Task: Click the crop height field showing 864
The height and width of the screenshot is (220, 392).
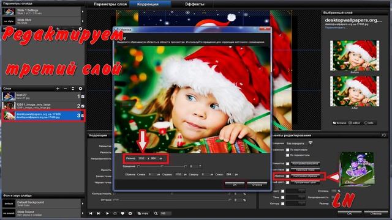Action: coord(153,158)
